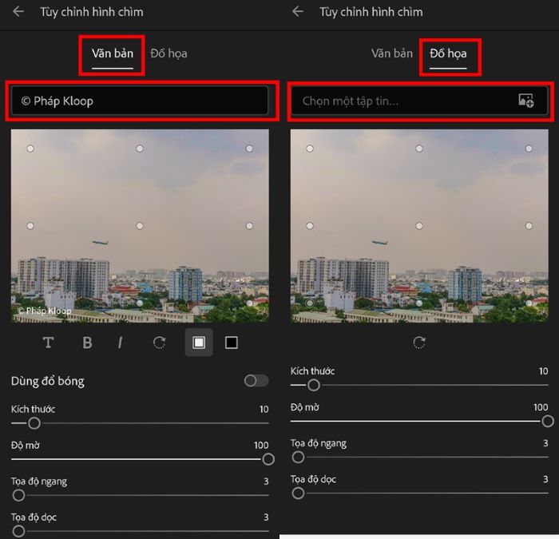
Task: Select the white text color swatch
Action: tap(199, 343)
